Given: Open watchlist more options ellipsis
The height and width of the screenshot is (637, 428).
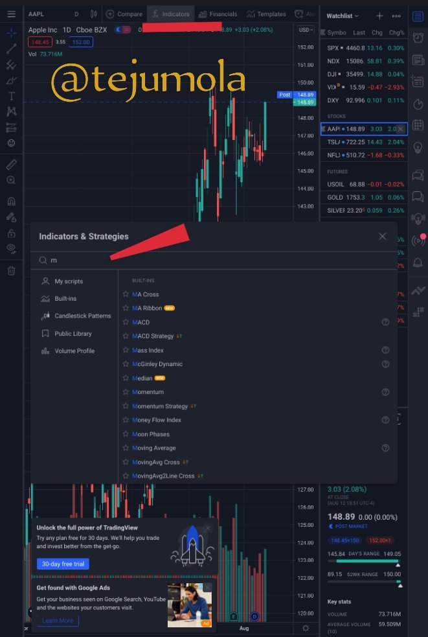Looking at the screenshot, I should (396, 16).
